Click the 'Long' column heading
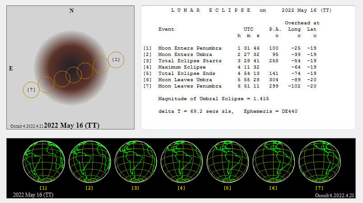 [294, 29]
